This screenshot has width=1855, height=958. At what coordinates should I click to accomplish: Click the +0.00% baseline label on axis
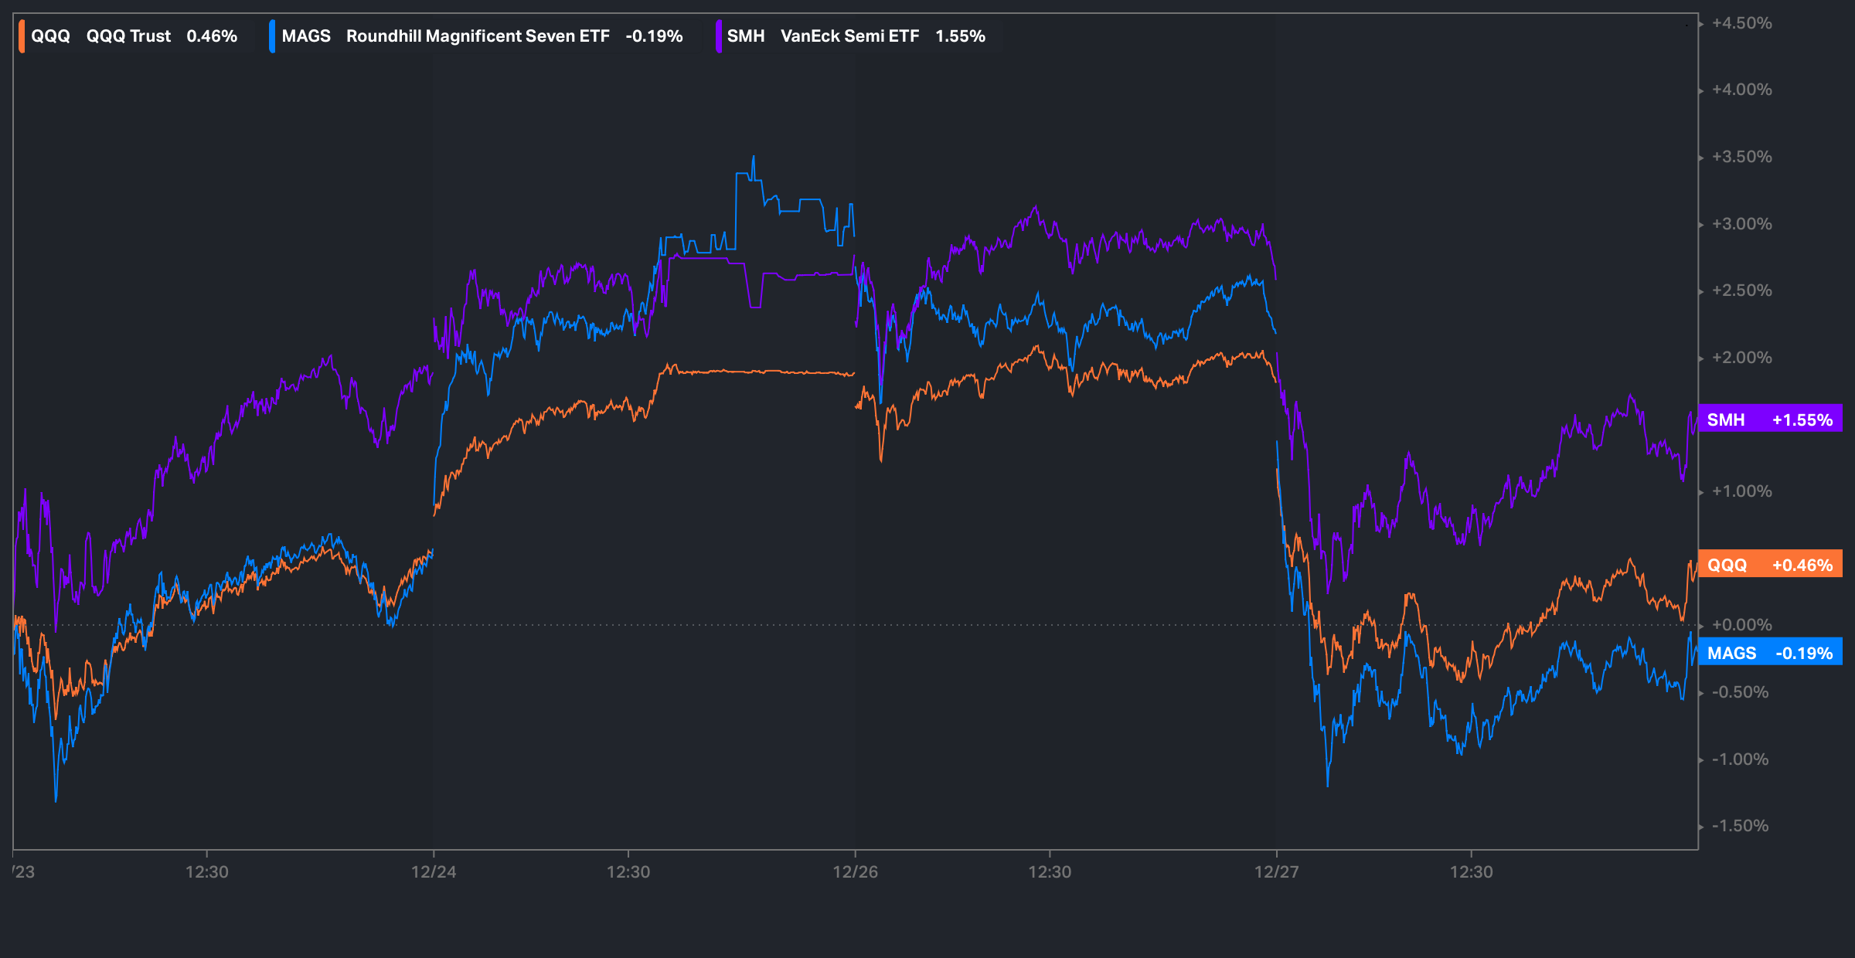(1741, 625)
